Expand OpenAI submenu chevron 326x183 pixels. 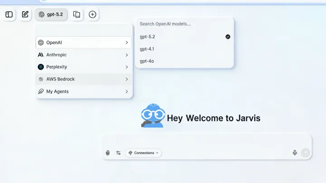127,42
